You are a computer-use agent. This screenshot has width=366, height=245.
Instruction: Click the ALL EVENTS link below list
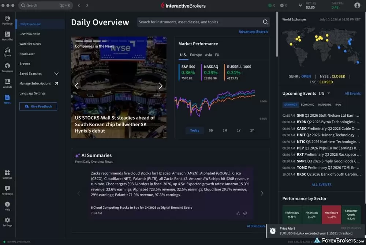coord(321,185)
